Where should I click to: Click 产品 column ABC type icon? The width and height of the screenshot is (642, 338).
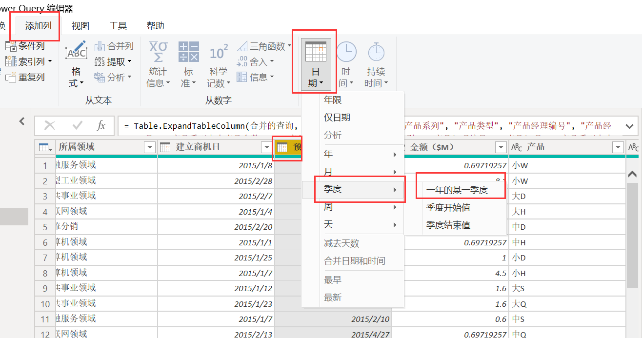click(x=517, y=147)
